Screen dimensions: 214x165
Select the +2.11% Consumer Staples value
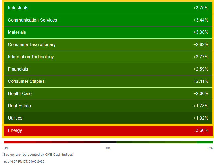201,81
